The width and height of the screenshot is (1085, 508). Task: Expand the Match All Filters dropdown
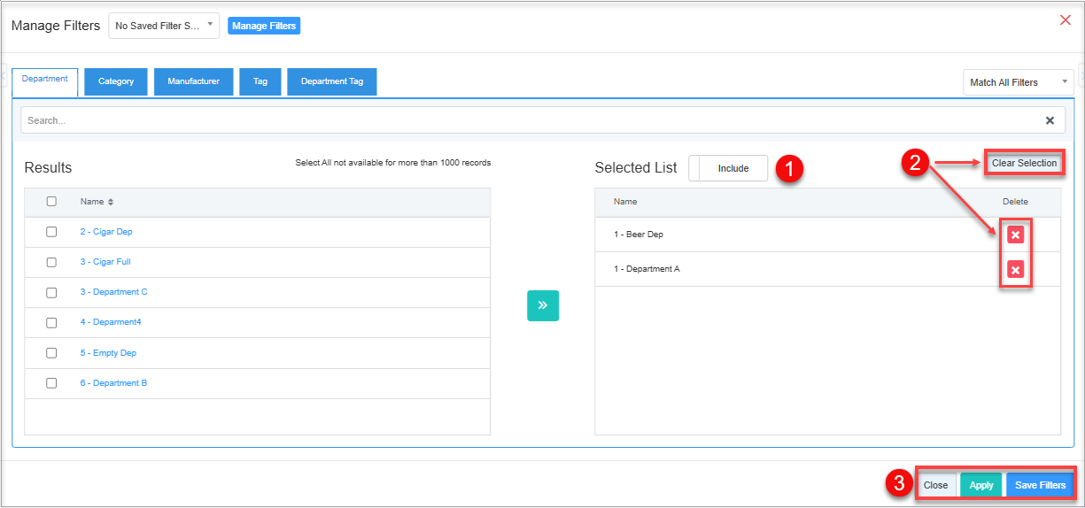click(x=1018, y=82)
